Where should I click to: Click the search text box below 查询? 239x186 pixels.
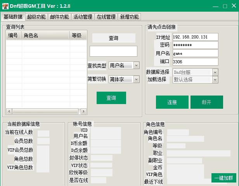point(113,51)
